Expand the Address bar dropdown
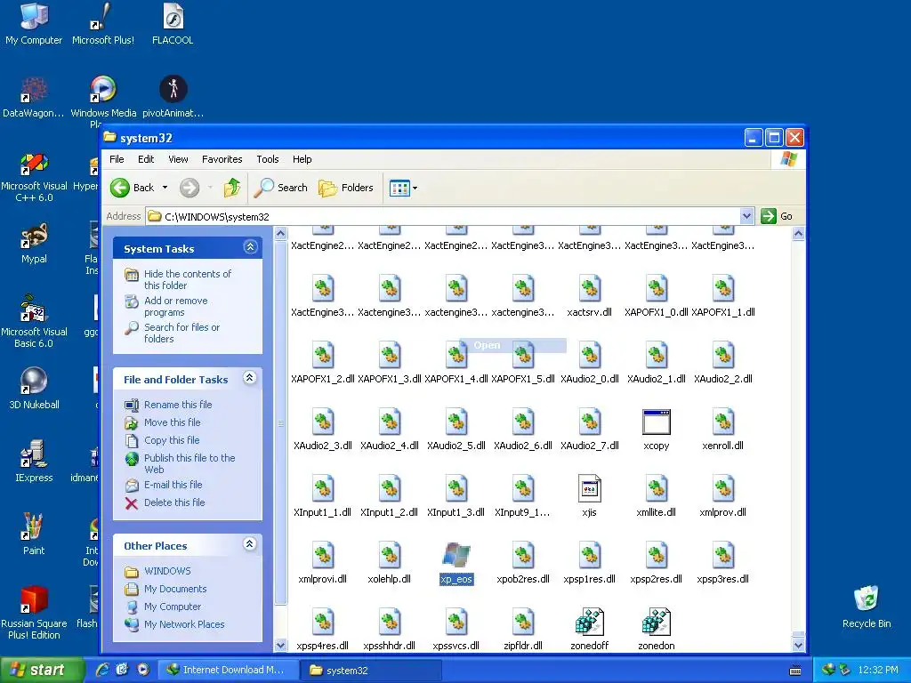911x683 pixels. [746, 216]
